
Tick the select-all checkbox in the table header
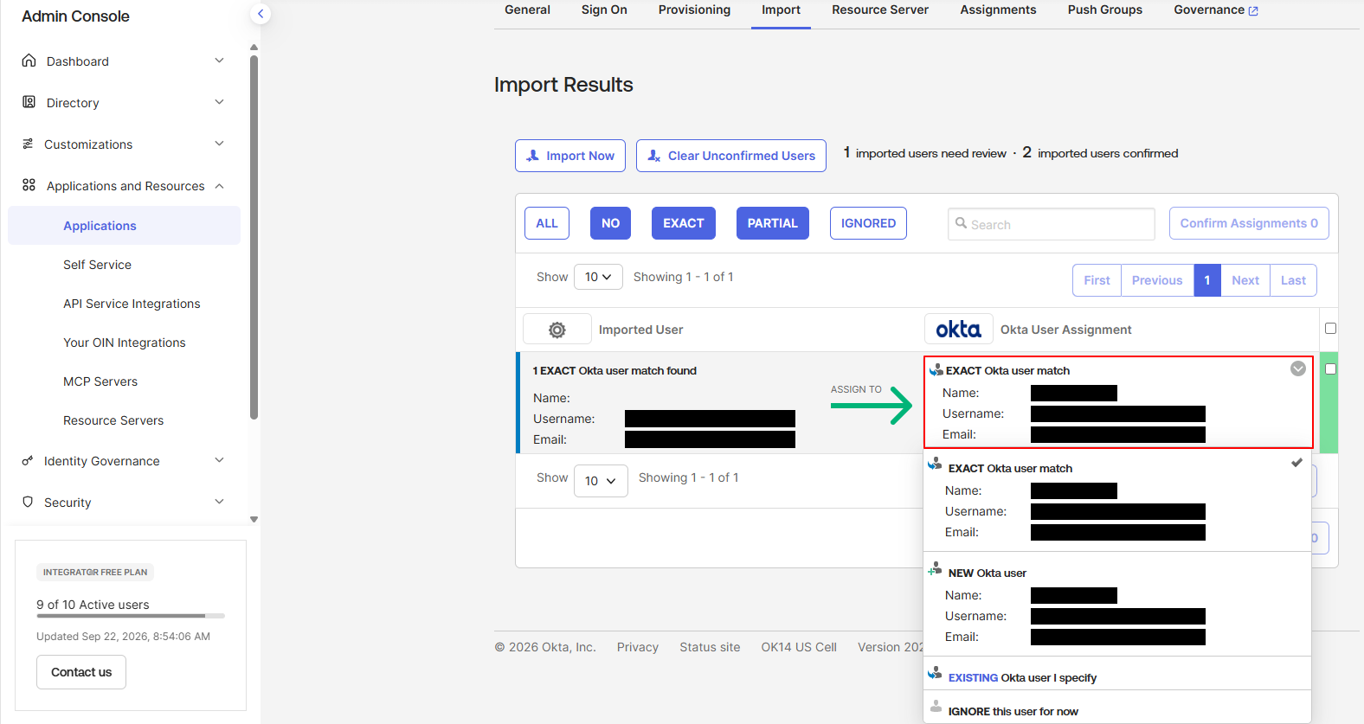click(1330, 329)
